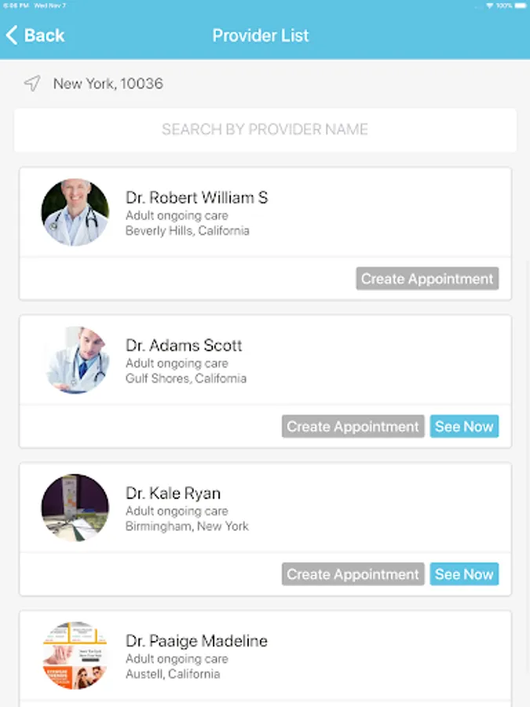Tap Dr. Paaige Madeline's avatar image
Image resolution: width=530 pixels, height=707 pixels.
[75, 656]
